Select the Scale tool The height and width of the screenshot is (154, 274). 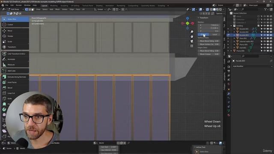point(15,41)
